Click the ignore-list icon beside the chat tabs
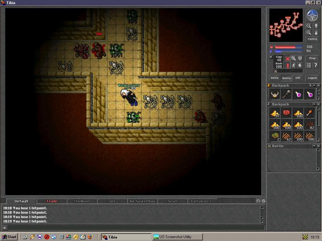 point(264,201)
